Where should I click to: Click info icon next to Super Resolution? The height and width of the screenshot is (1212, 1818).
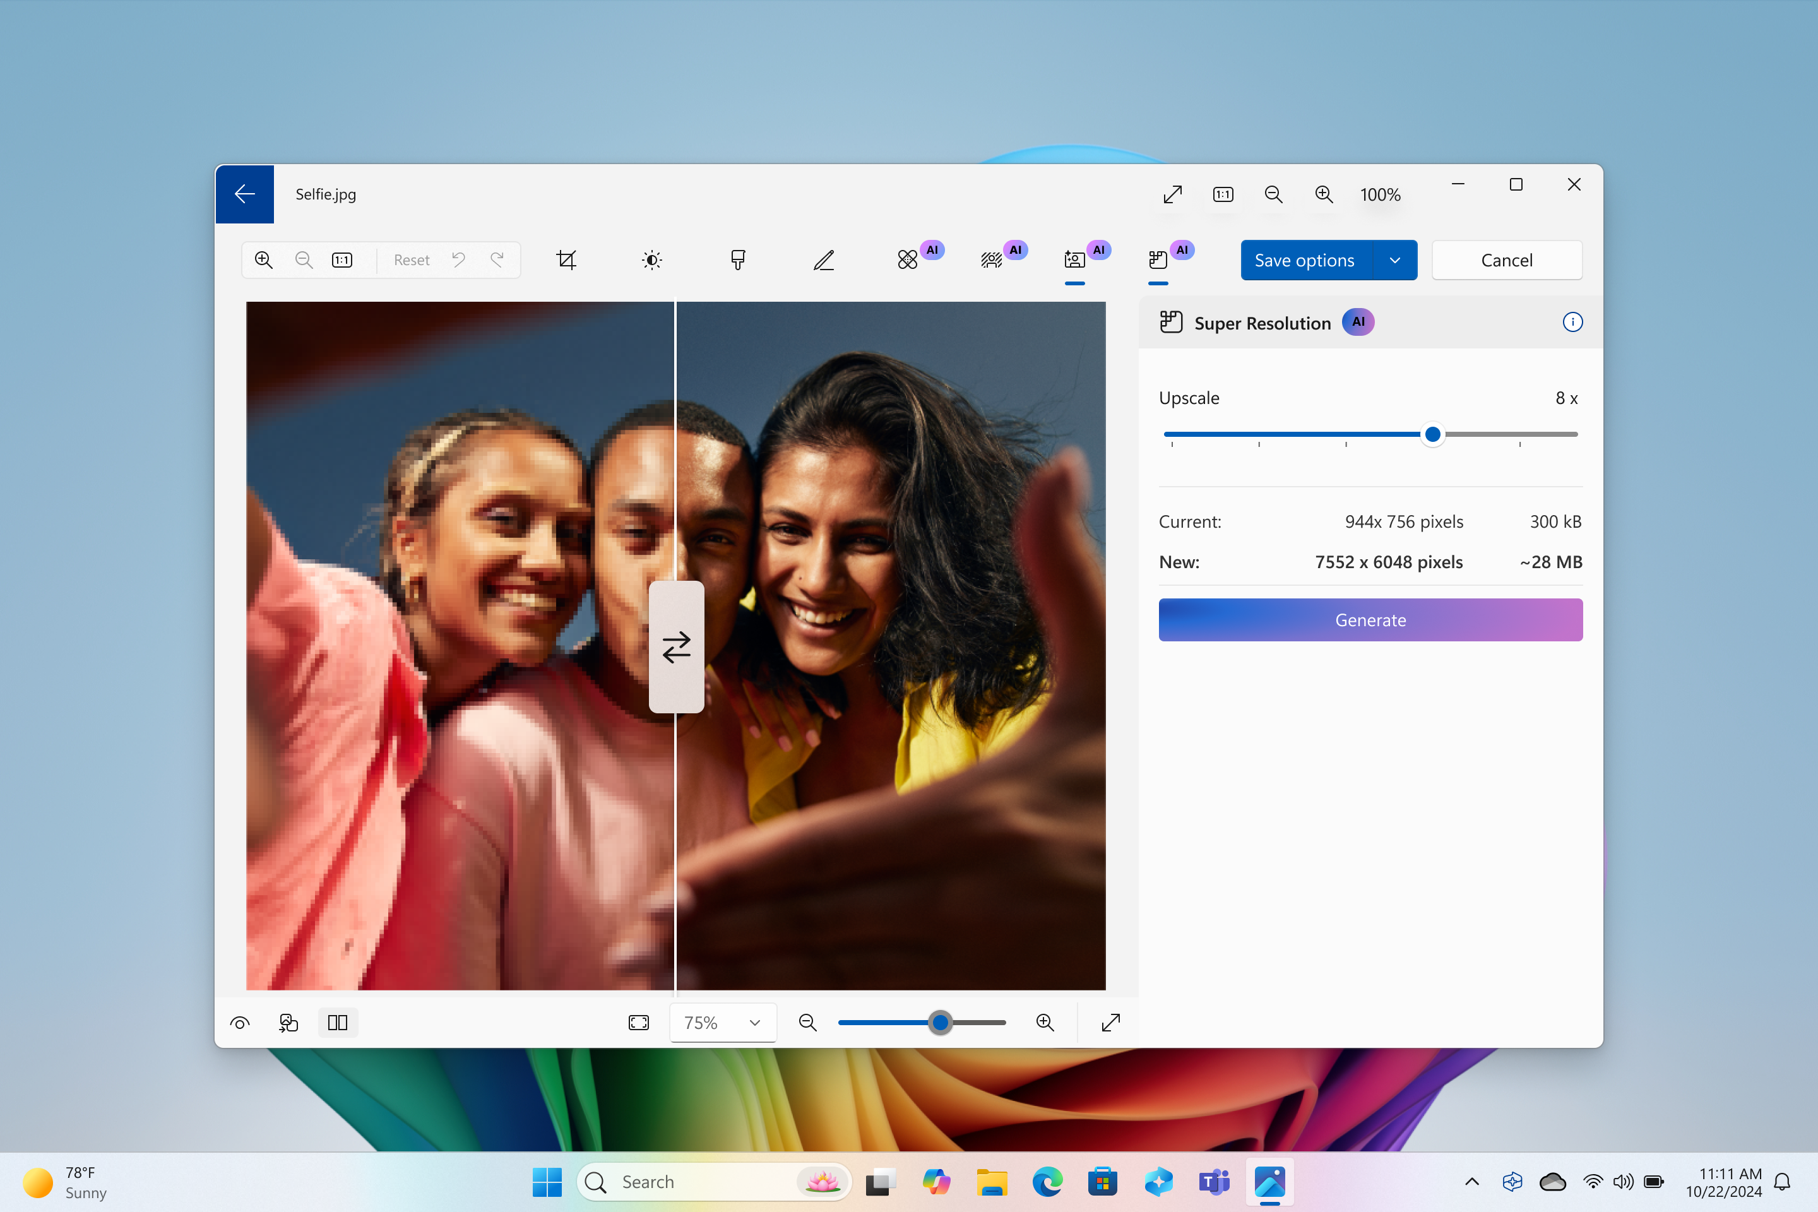[1572, 322]
